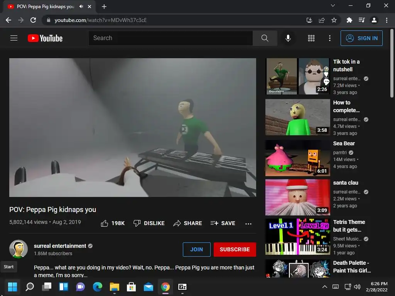Open Chrome's three-dot menu

pyautogui.click(x=387, y=20)
